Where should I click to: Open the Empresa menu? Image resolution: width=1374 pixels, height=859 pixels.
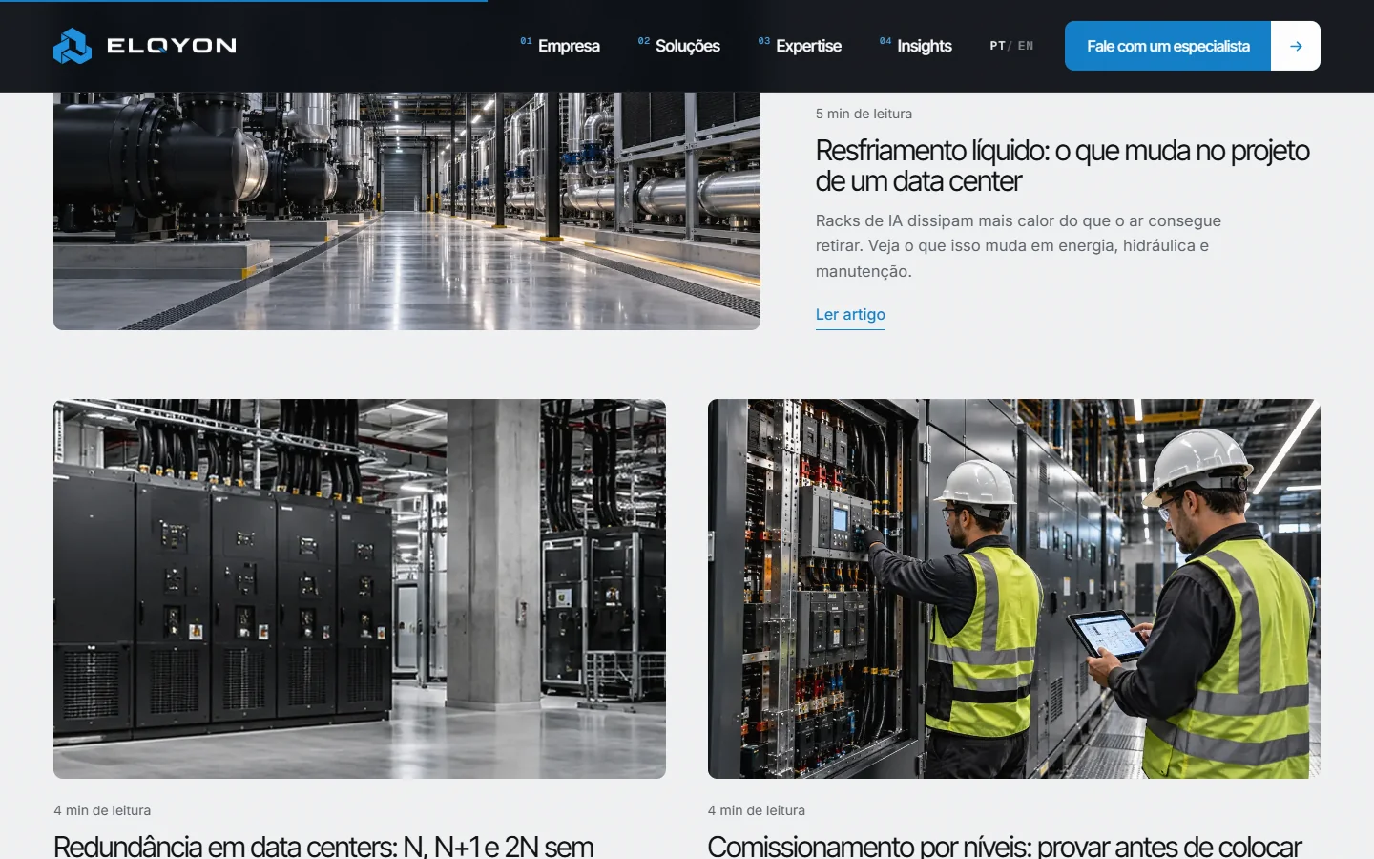(560, 46)
